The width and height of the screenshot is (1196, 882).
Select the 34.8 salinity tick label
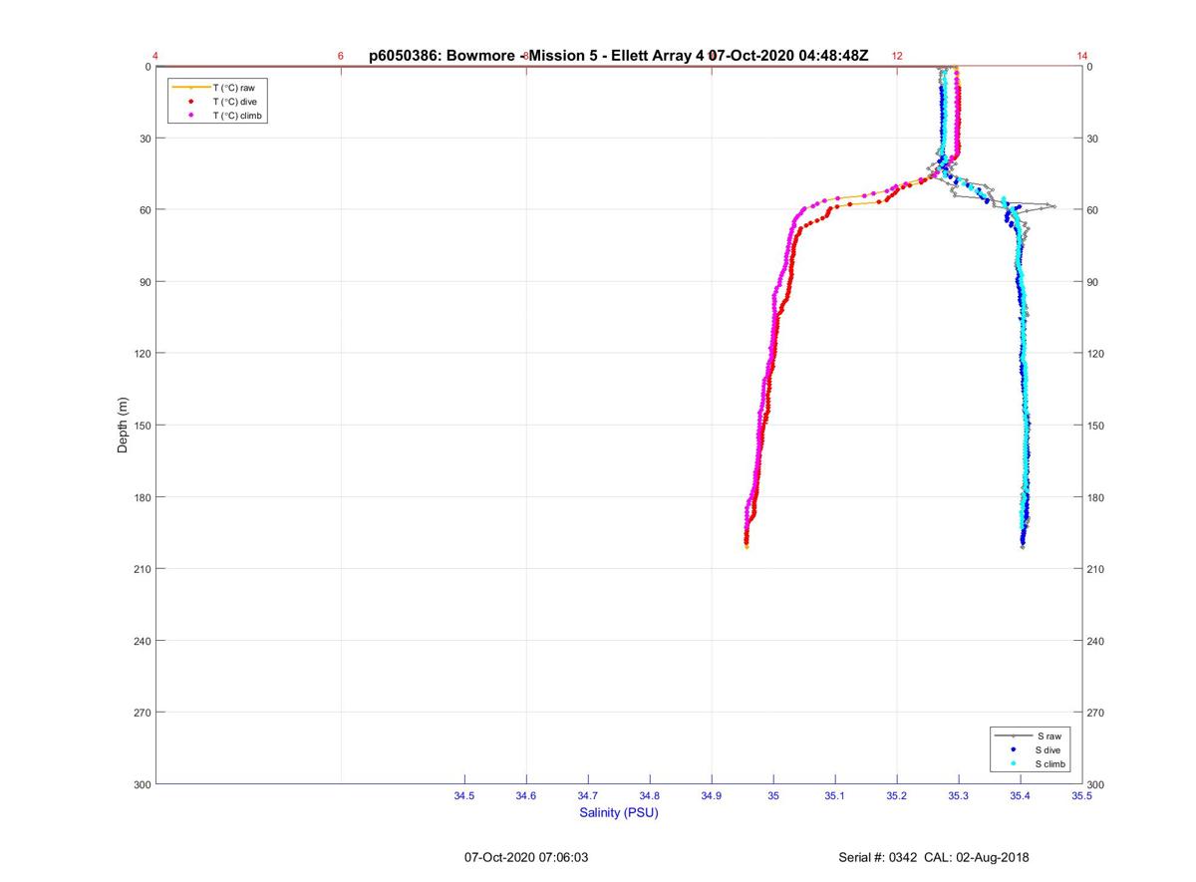tap(650, 796)
